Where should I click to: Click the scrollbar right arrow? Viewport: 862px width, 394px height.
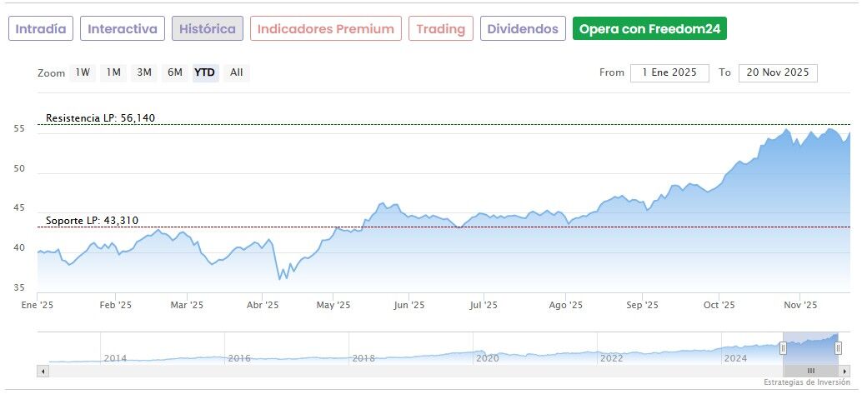click(846, 370)
